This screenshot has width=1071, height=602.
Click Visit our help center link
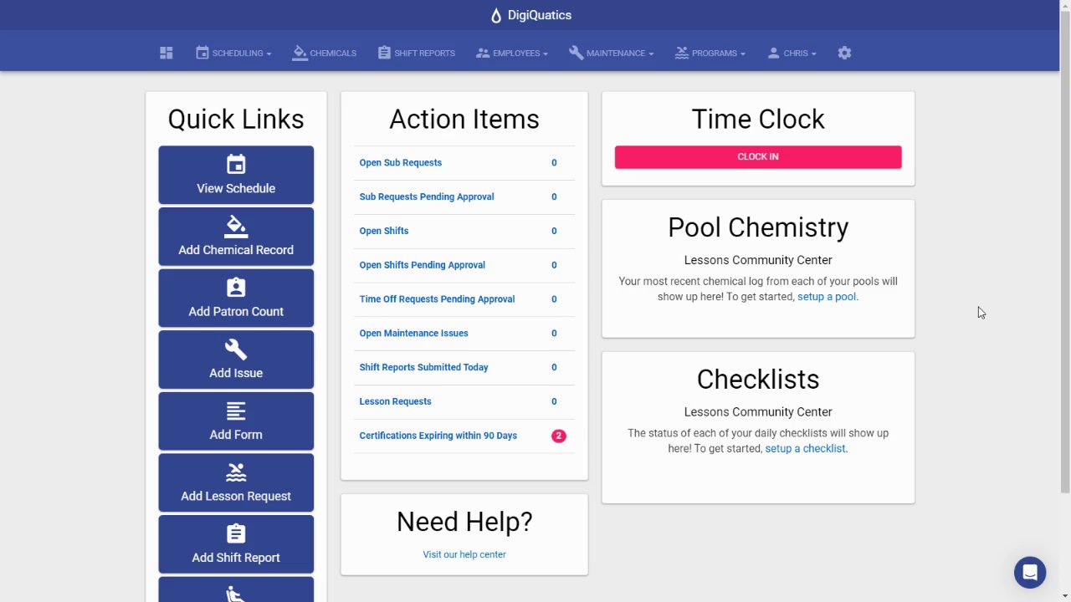coord(464,554)
